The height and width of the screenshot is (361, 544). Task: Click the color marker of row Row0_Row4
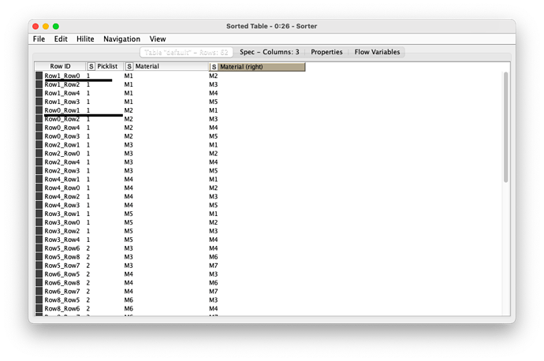click(x=39, y=127)
